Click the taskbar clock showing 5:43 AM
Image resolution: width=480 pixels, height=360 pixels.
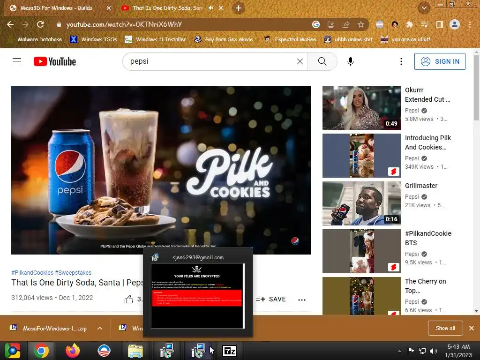pyautogui.click(x=458, y=351)
